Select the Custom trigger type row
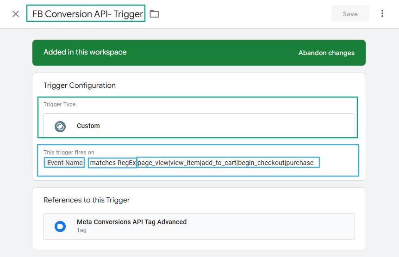The width and height of the screenshot is (399, 257). coord(199,126)
